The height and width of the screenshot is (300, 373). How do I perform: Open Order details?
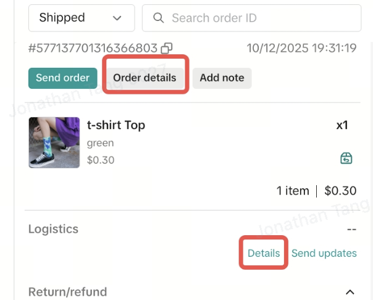[x=145, y=78]
